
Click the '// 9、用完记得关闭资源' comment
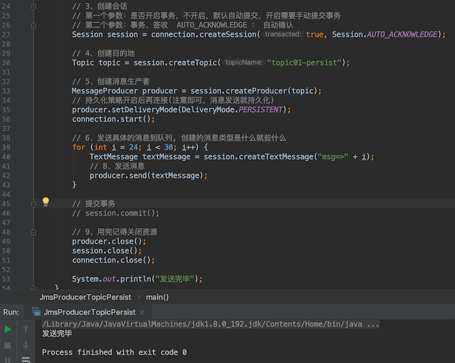coord(115,232)
